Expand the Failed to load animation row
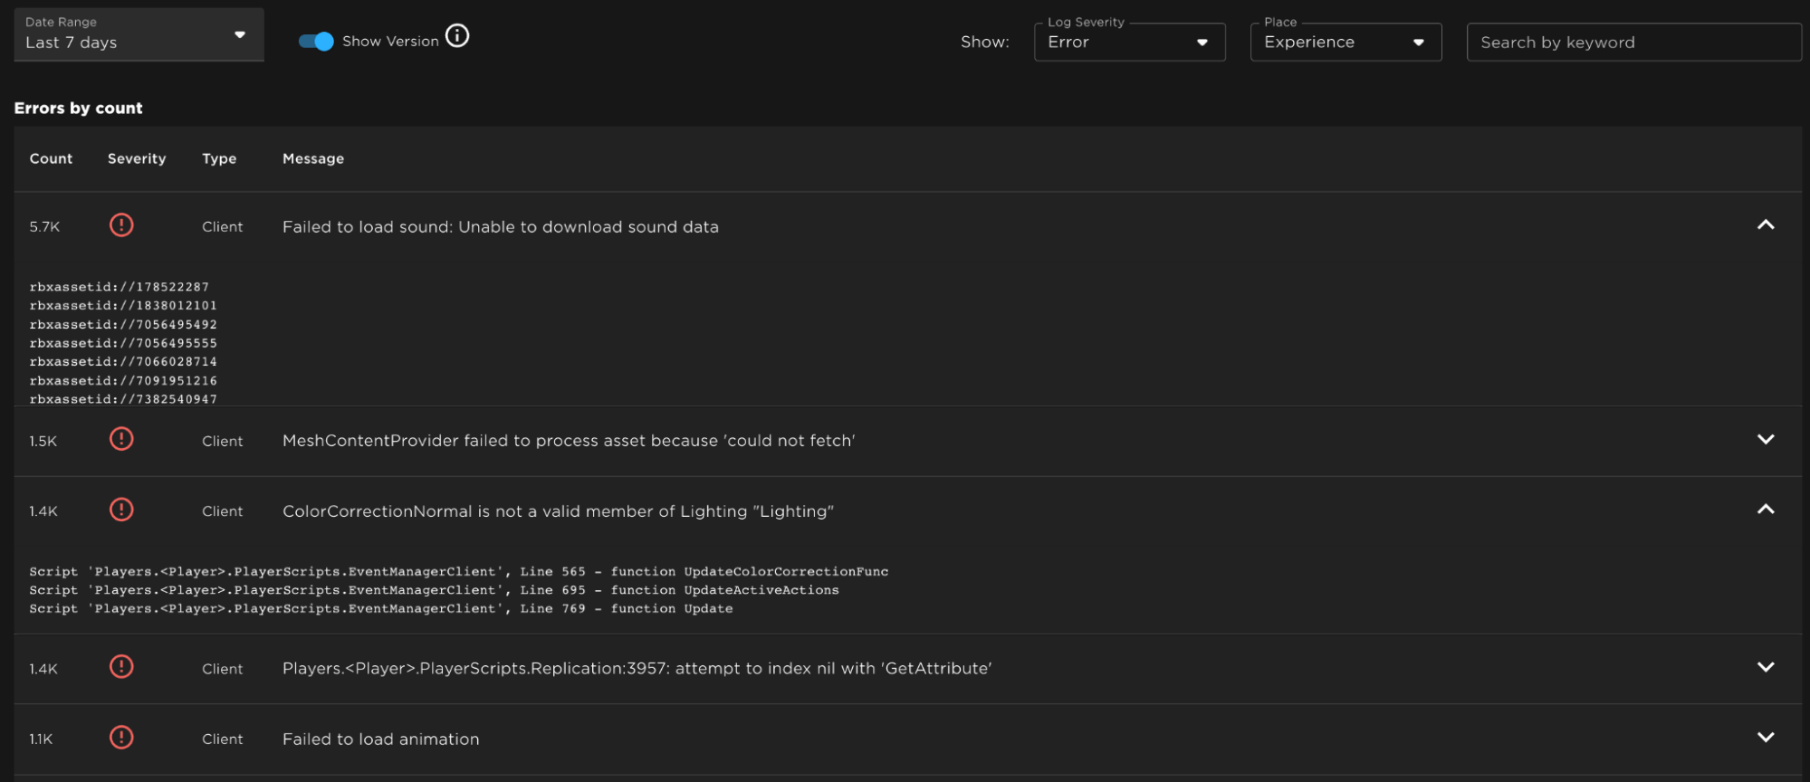1810x782 pixels. point(1765,738)
